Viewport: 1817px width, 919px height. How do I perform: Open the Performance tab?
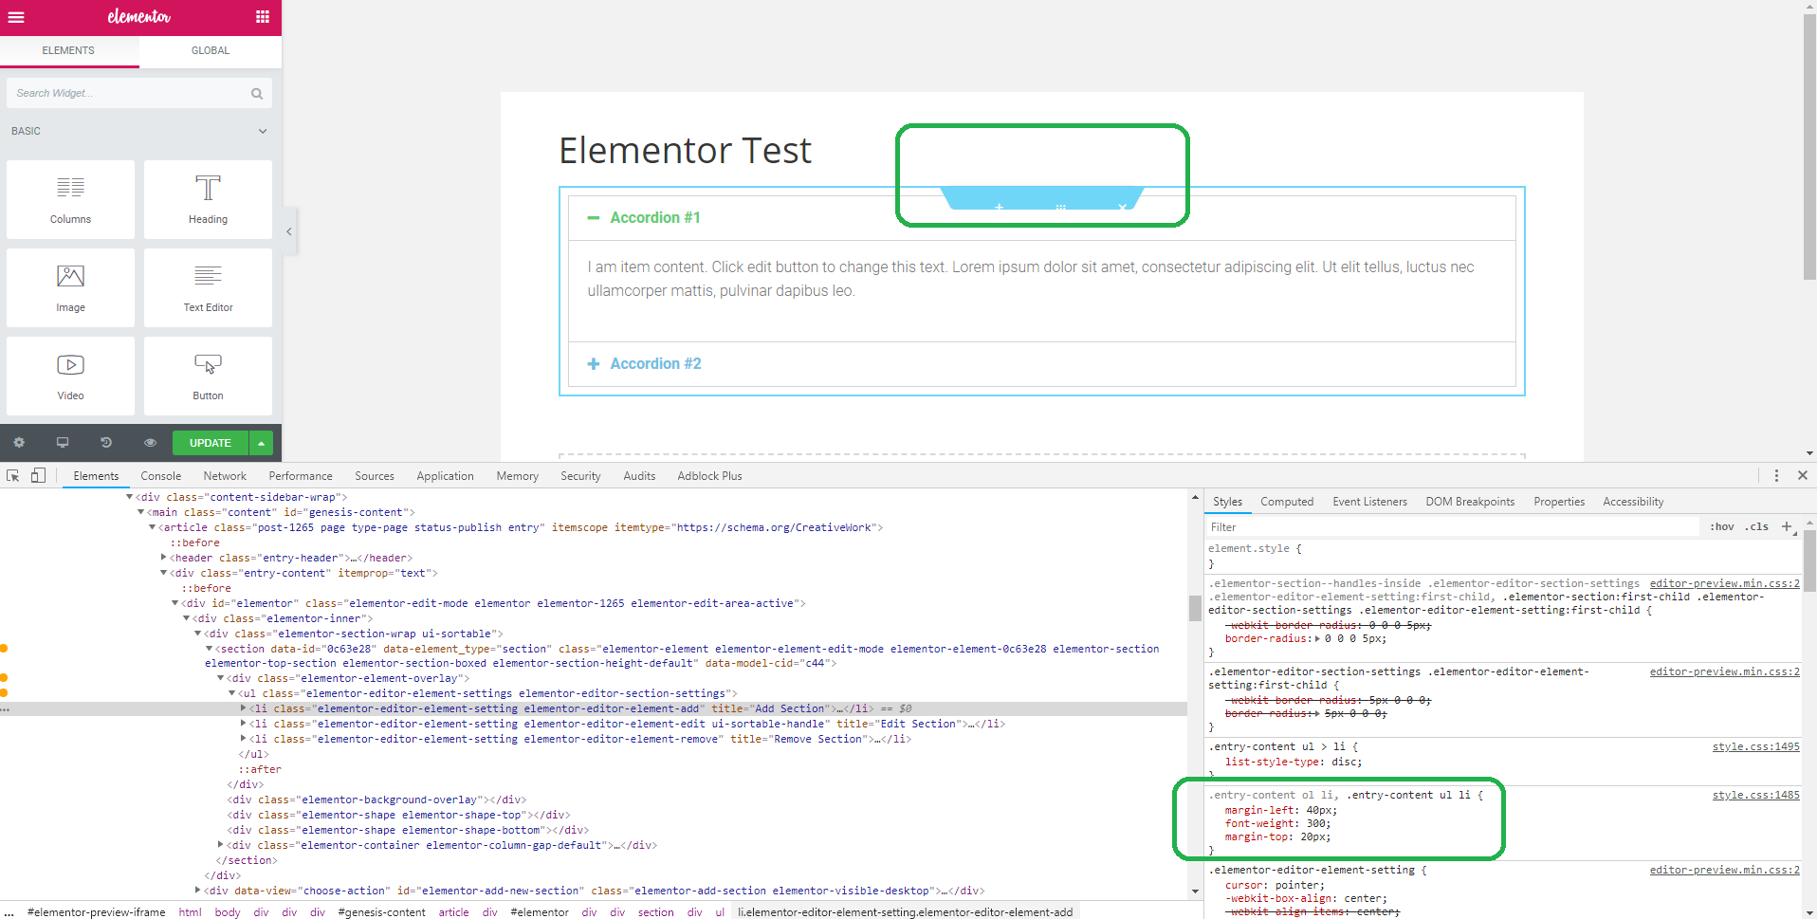[x=301, y=476]
